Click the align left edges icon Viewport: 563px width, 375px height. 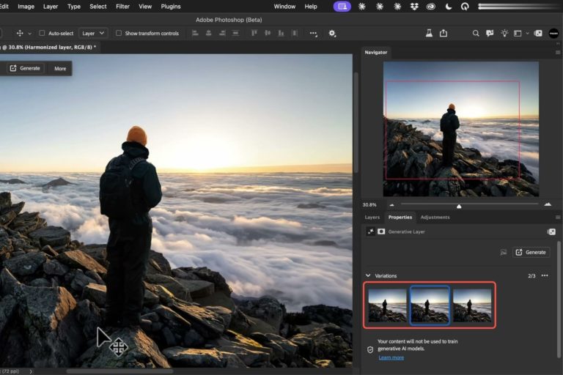pos(195,34)
